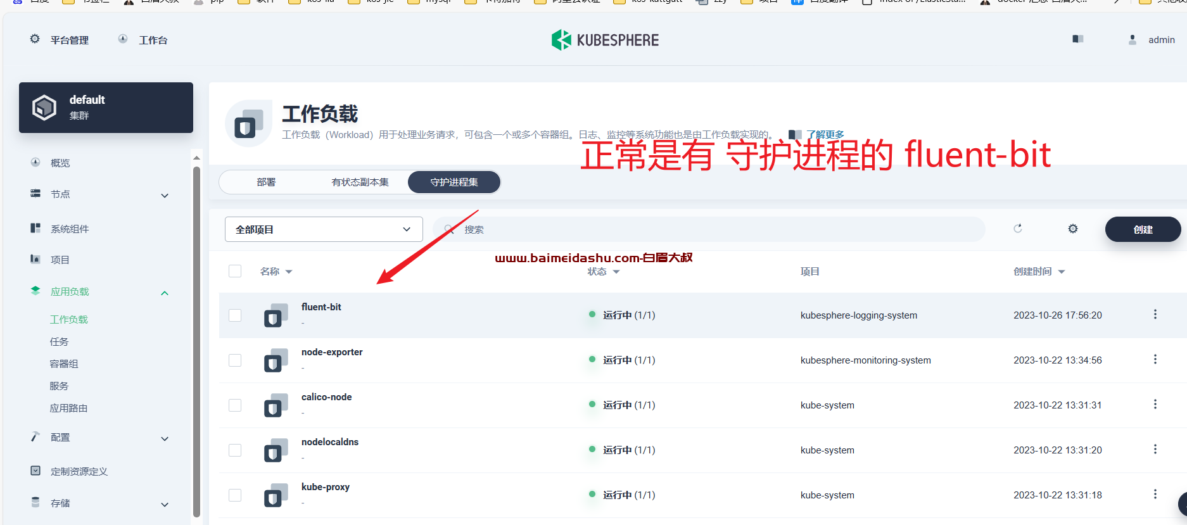The height and width of the screenshot is (525, 1187).
Task: Open more actions menu for calico-node
Action: point(1155,405)
